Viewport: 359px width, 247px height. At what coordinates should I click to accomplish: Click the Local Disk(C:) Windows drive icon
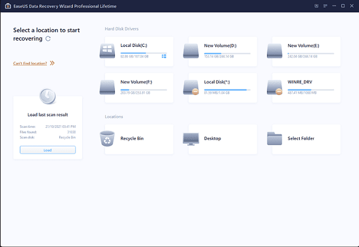tap(107, 51)
